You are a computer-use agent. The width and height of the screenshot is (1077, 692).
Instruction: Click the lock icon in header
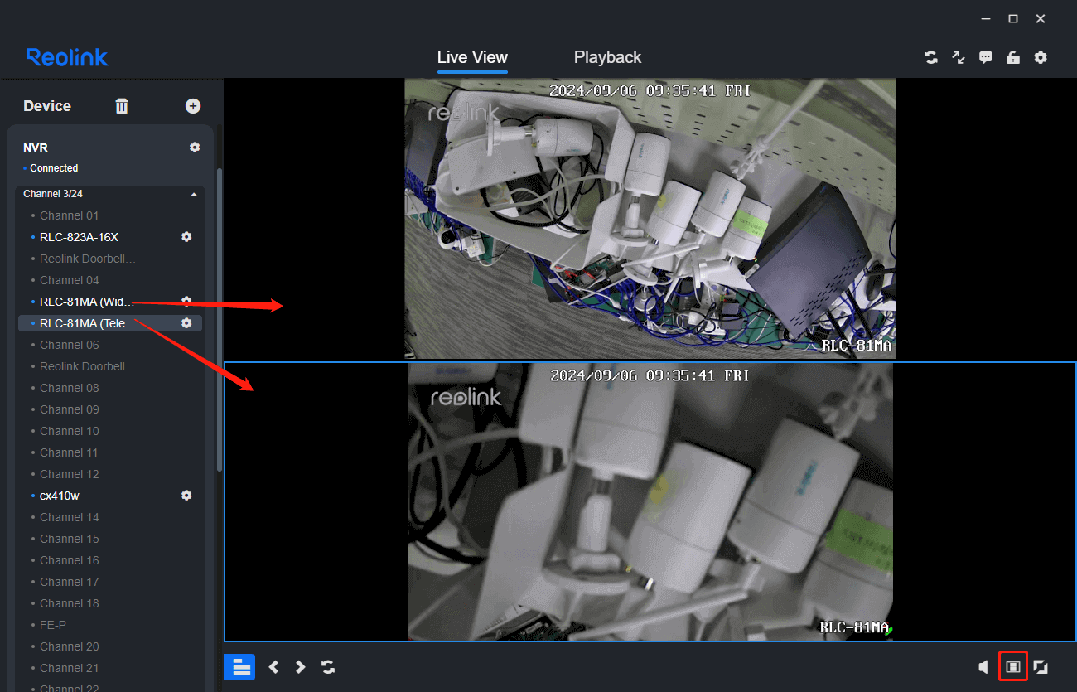click(x=1013, y=57)
